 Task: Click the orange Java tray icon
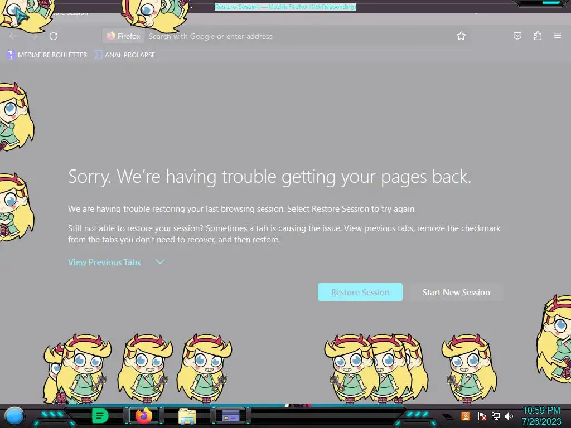click(x=466, y=416)
